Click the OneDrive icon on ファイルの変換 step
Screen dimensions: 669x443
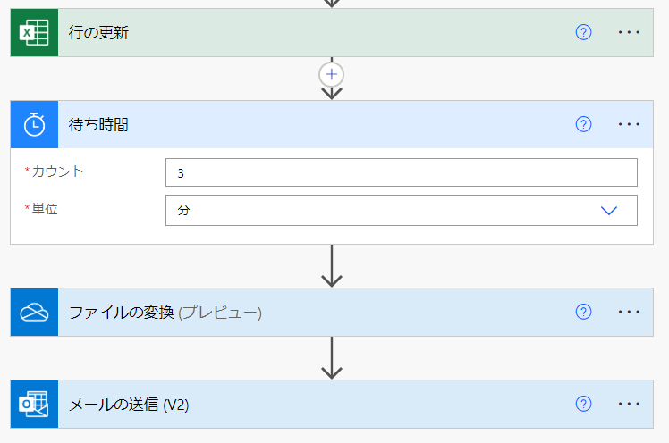[34, 312]
